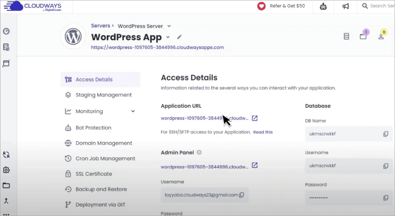Click the database Username field
Image resolution: width=395 pixels, height=216 pixels.
click(349, 166)
